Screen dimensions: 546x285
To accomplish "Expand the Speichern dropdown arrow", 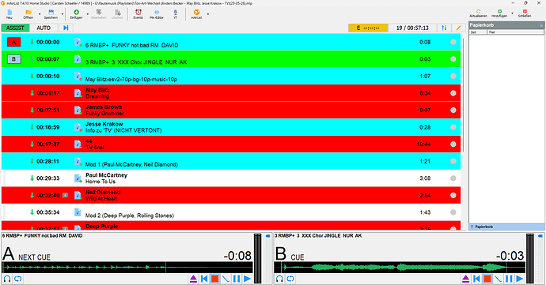I will click(63, 14).
